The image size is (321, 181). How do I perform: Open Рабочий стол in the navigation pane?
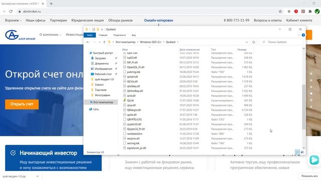pyautogui.click(x=103, y=74)
